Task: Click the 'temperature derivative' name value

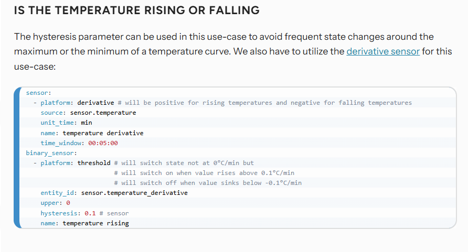Action: pyautogui.click(x=103, y=133)
